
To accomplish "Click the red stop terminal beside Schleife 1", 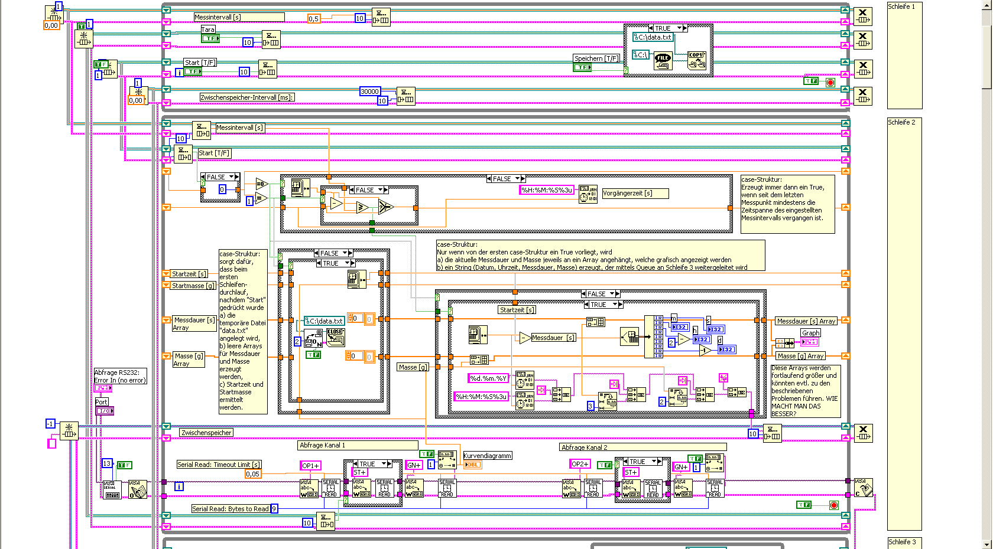I will pyautogui.click(x=830, y=82).
